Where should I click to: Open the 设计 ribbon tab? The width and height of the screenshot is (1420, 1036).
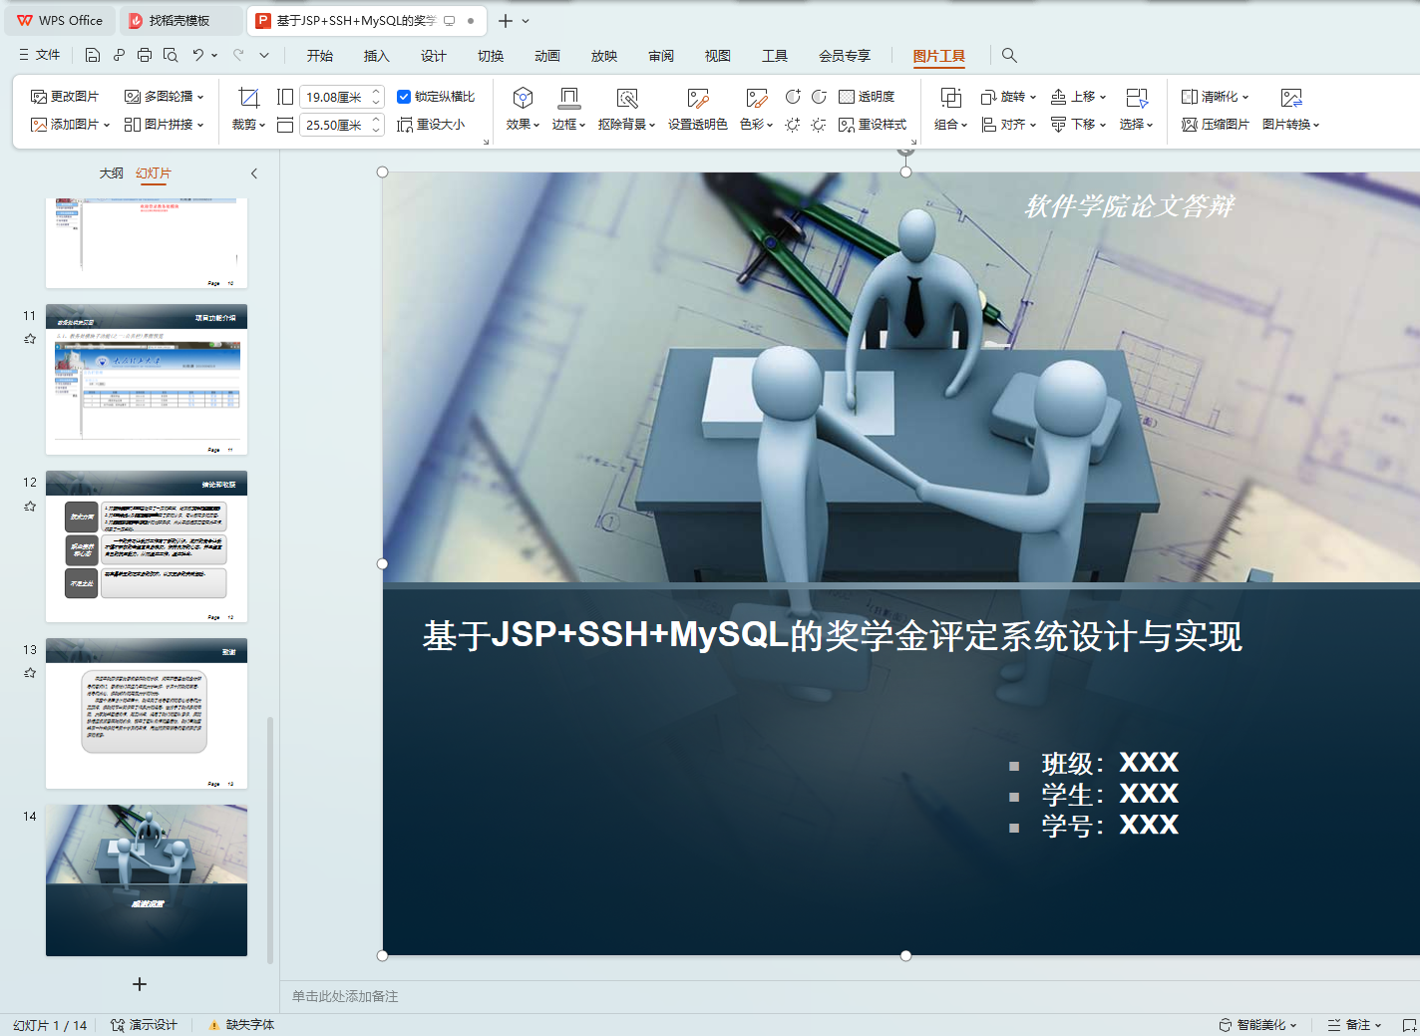coord(434,56)
